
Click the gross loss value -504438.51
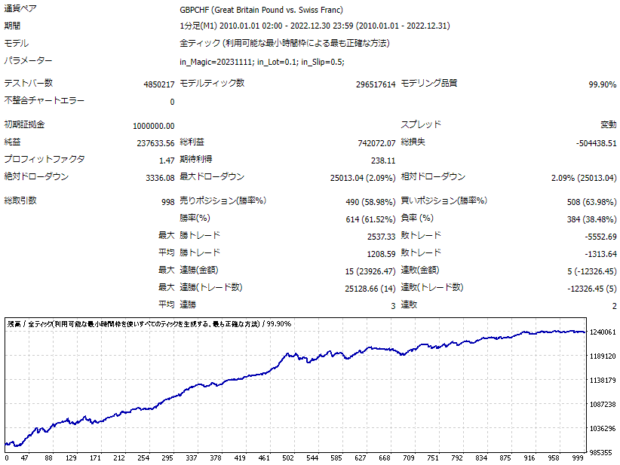(x=597, y=143)
